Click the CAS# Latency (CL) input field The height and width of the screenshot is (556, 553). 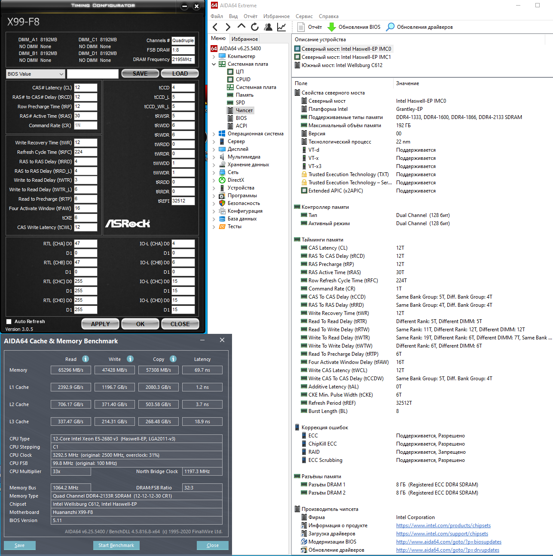tap(86, 88)
